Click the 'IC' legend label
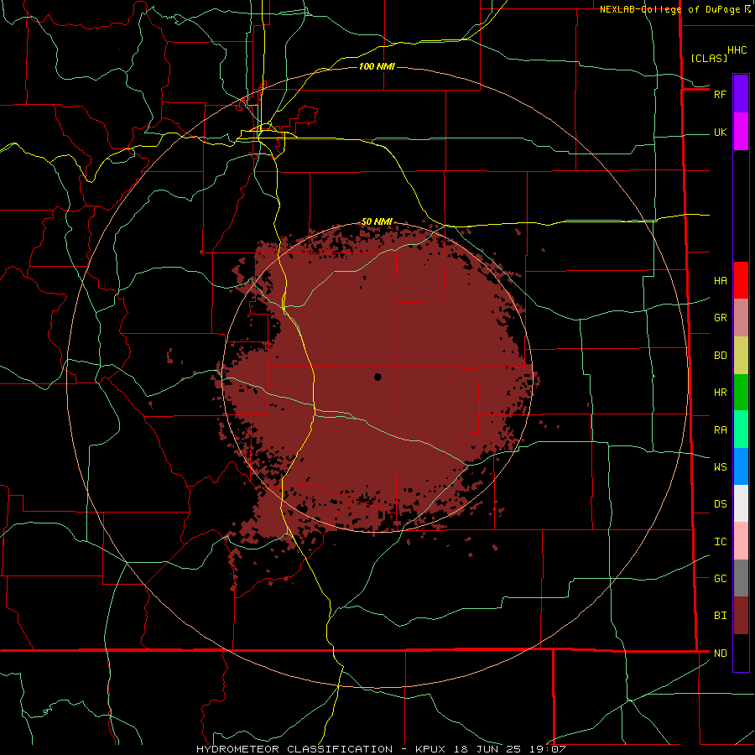This screenshot has height=755, width=755. (720, 542)
